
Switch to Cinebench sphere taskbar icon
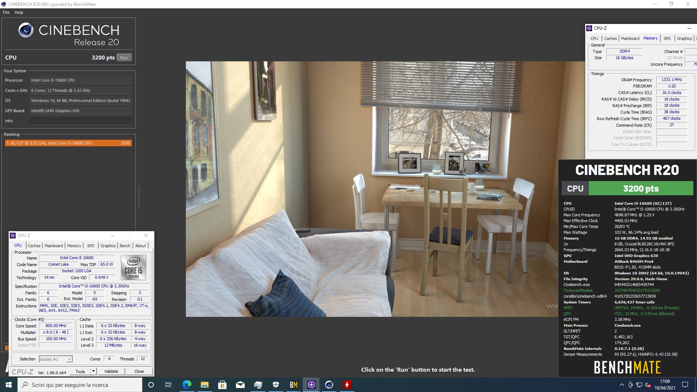[x=329, y=385]
